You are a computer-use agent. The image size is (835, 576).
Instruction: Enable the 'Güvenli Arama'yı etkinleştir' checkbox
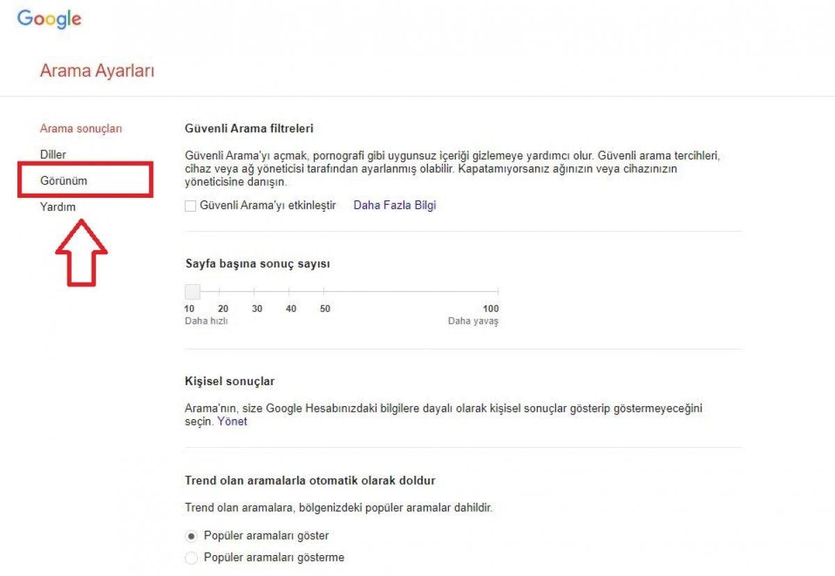(189, 205)
